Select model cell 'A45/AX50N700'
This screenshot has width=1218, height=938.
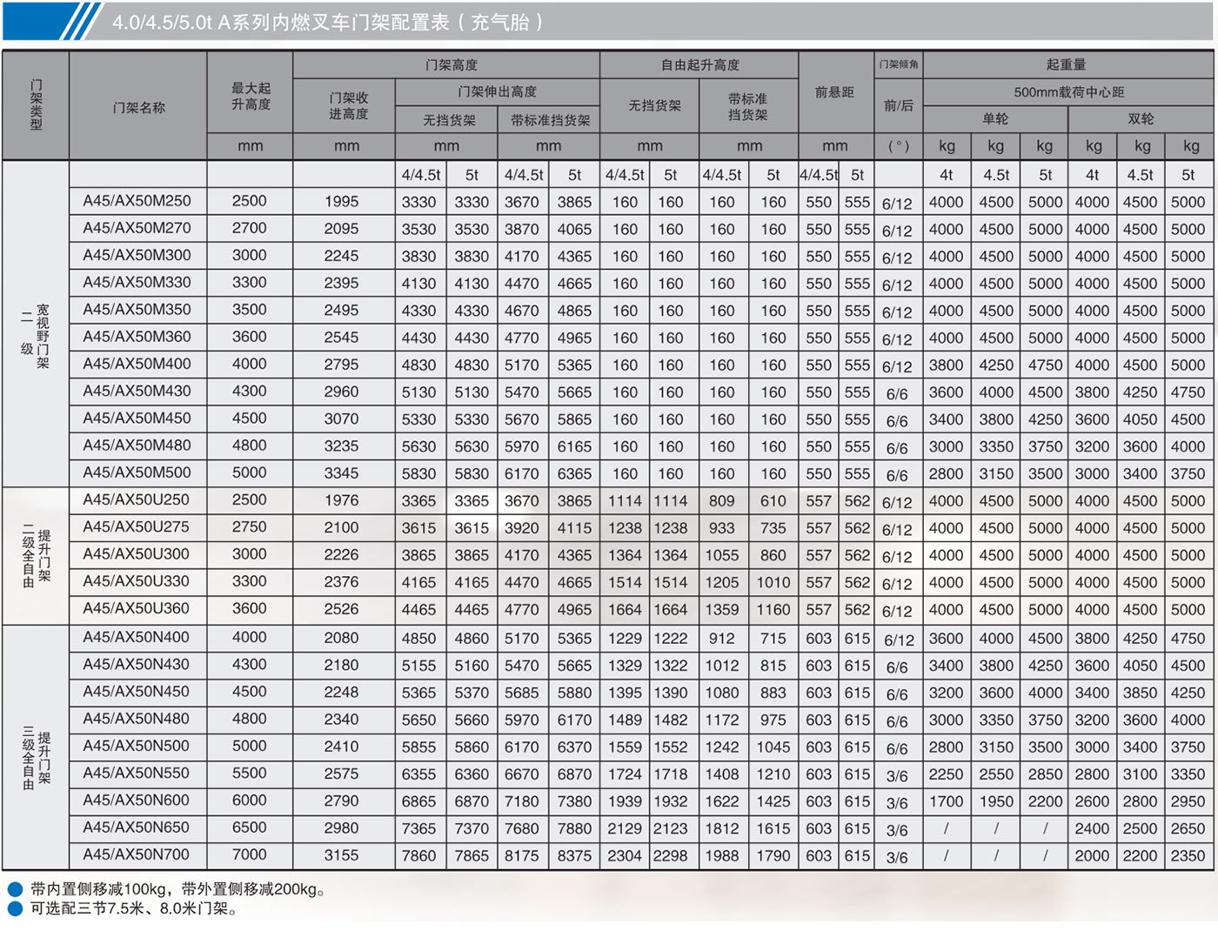tap(137, 854)
